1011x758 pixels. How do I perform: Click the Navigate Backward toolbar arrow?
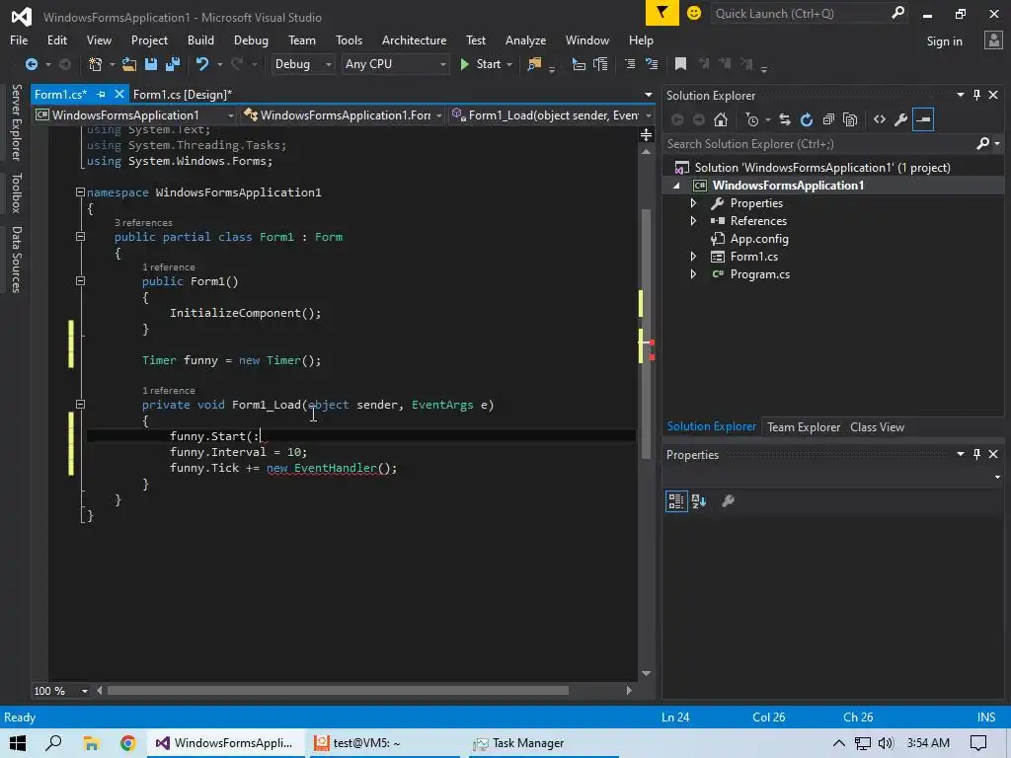pyautogui.click(x=31, y=64)
